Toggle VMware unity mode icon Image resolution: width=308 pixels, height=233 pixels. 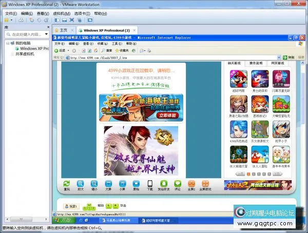(80, 20)
